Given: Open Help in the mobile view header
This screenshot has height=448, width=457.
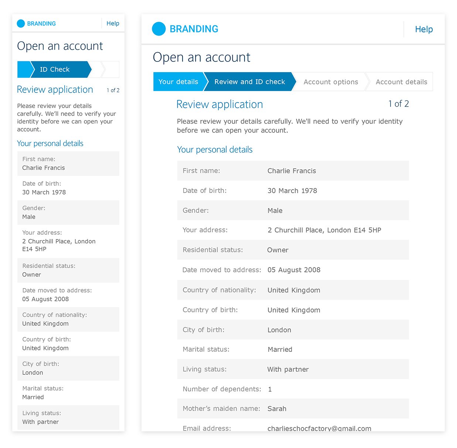Looking at the screenshot, I should point(113,23).
